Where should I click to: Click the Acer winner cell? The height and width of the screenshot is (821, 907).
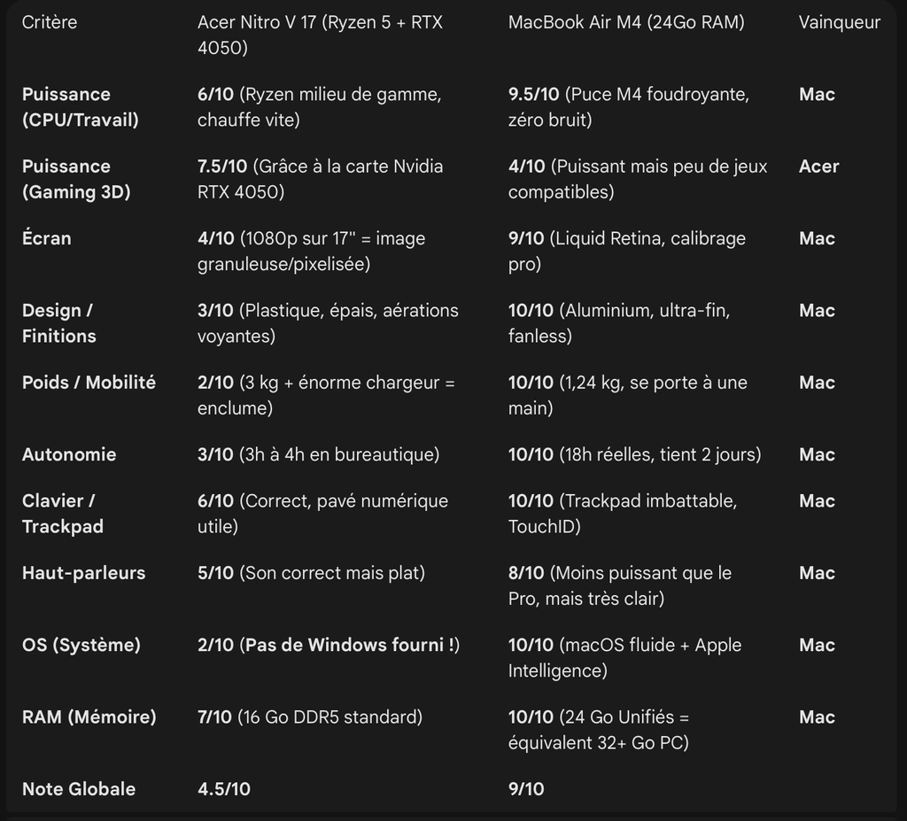click(818, 167)
